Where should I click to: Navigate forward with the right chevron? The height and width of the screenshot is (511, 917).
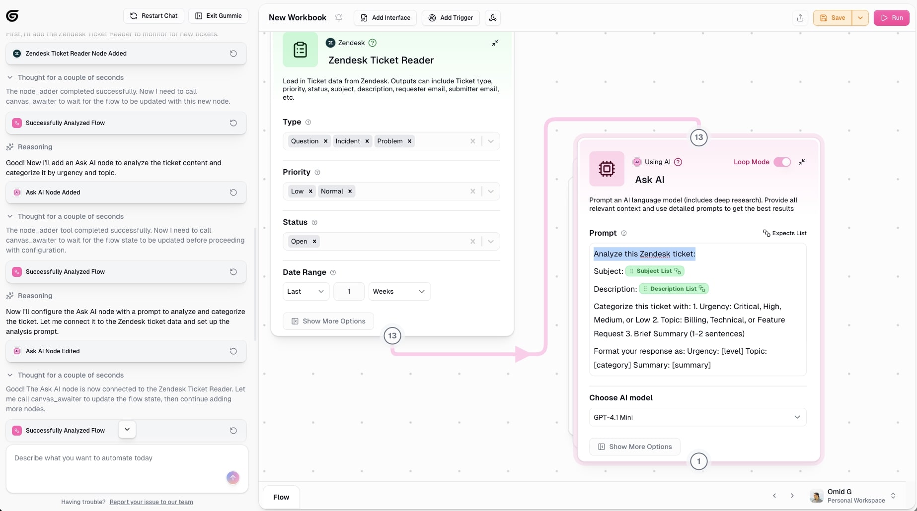[792, 496]
